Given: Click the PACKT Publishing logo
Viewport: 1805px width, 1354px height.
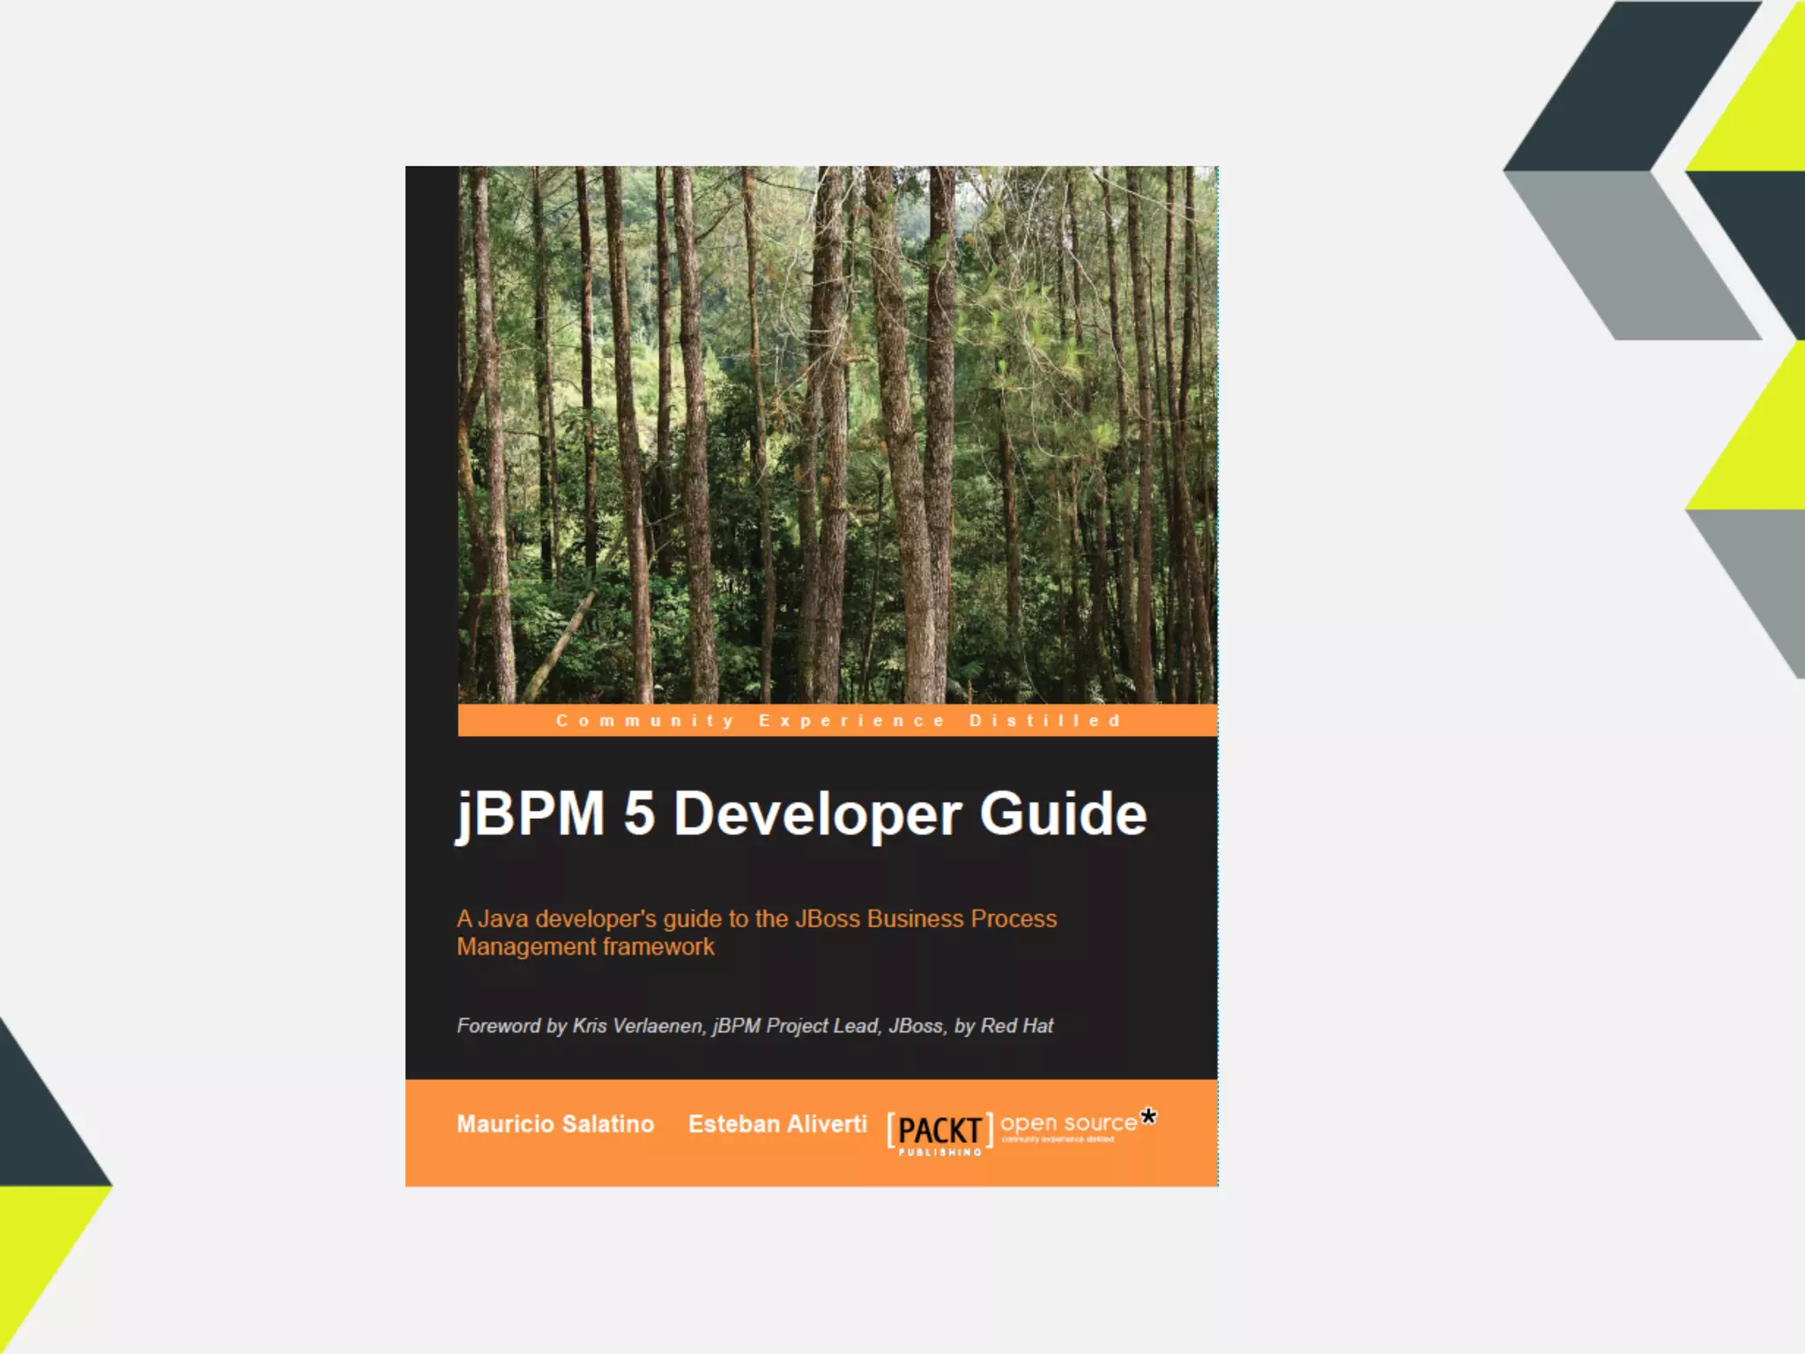Looking at the screenshot, I should click(x=940, y=1132).
